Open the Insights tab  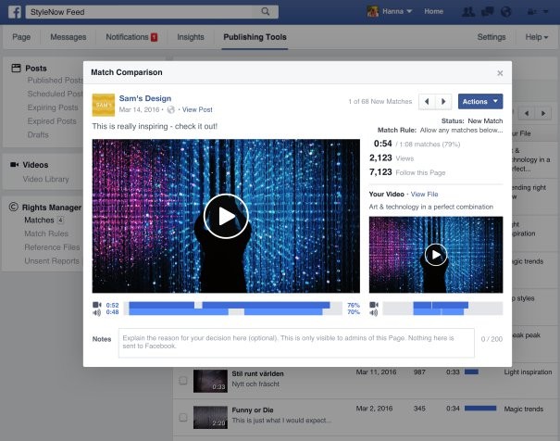[191, 37]
